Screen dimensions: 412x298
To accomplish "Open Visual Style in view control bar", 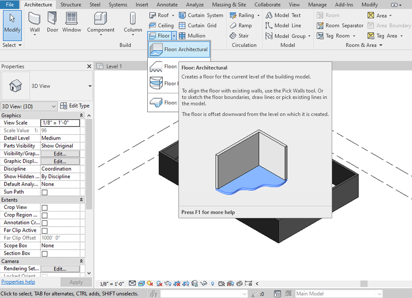I will pyautogui.click(x=141, y=284).
